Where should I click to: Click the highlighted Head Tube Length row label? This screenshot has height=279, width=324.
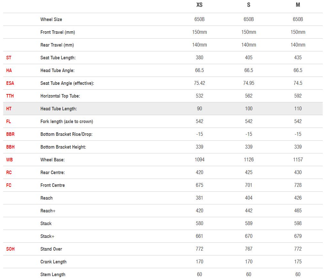click(x=58, y=109)
